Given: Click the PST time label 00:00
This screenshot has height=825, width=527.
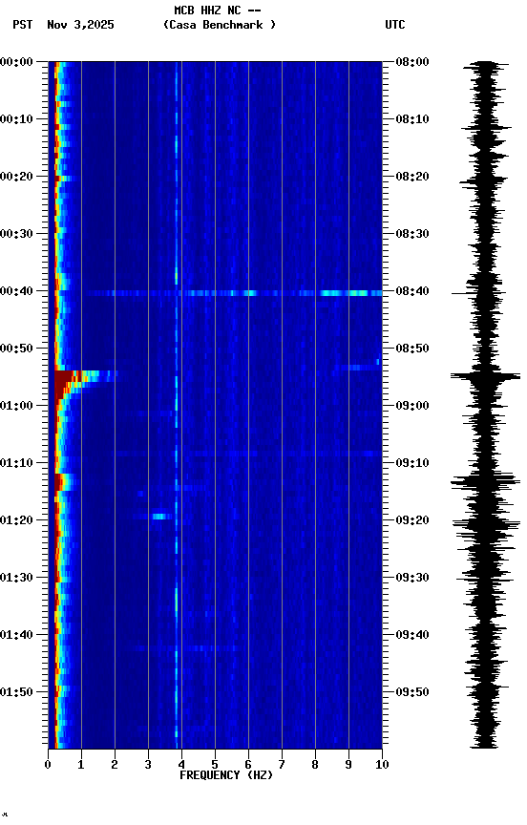Looking at the screenshot, I should 16,62.
